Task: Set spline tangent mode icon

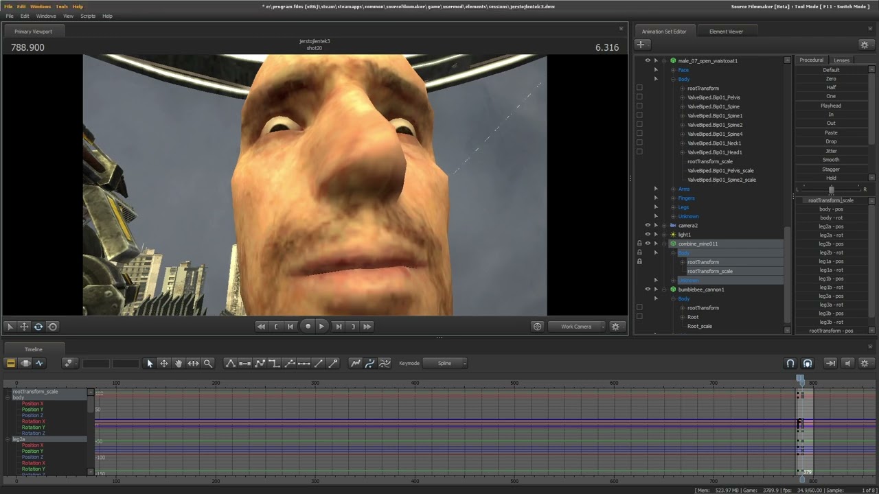Action: point(231,363)
